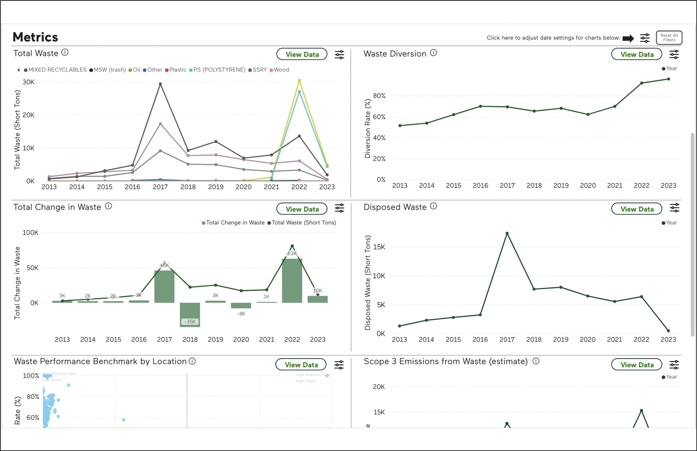
Task: Toggle MSW (trash) legend series
Action: pyautogui.click(x=109, y=70)
